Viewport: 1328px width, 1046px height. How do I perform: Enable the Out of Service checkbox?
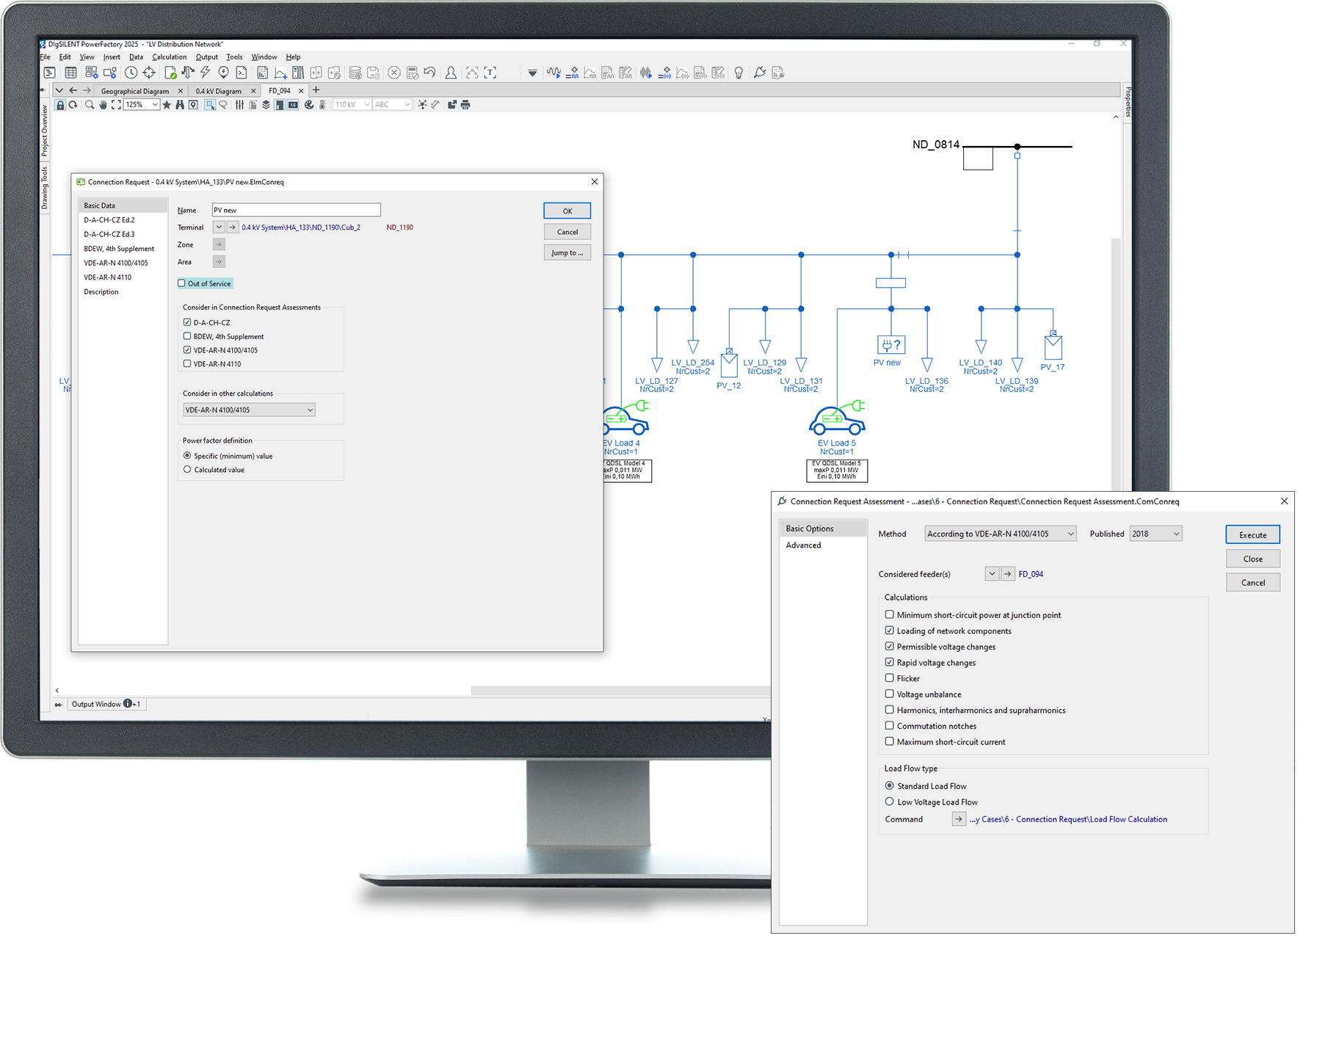pyautogui.click(x=181, y=283)
